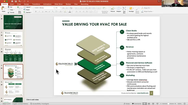The image size is (188, 105).
Task: Toggle Underline formatting
Action: point(43,11)
